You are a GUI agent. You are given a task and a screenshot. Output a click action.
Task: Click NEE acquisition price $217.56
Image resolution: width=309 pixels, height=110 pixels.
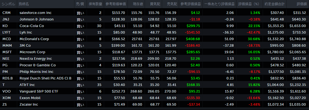(x=119, y=59)
